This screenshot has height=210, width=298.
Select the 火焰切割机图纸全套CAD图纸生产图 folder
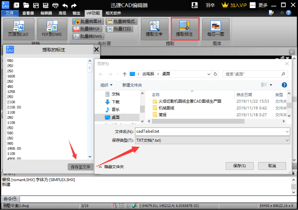coord(187,101)
